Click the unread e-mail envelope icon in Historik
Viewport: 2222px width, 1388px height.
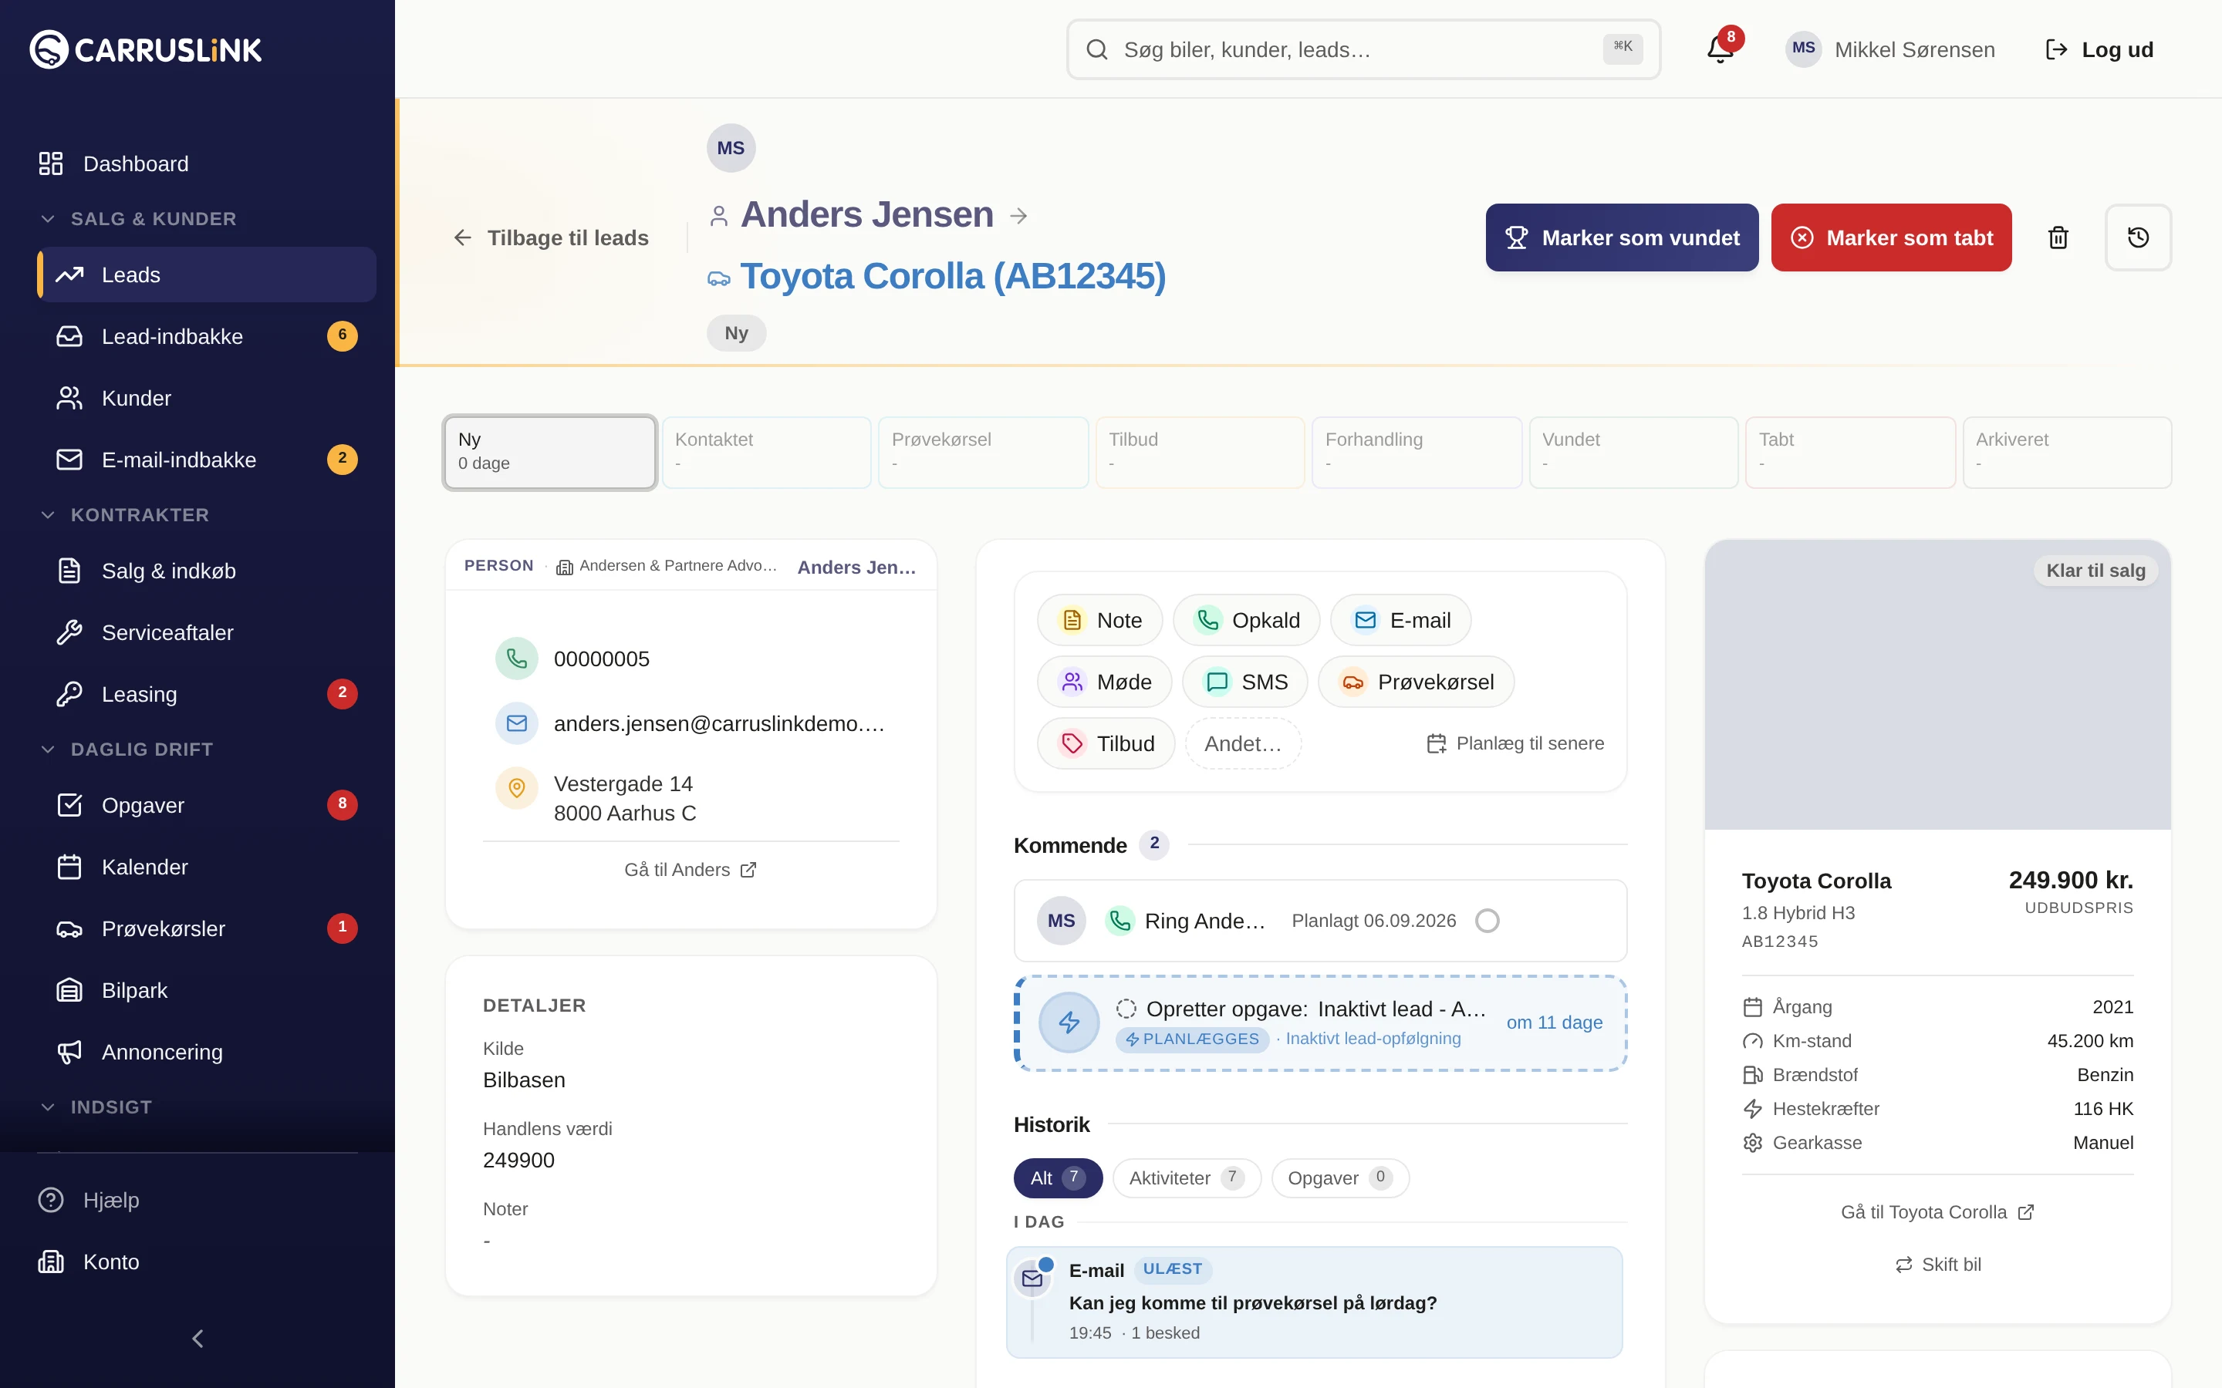1032,1278
